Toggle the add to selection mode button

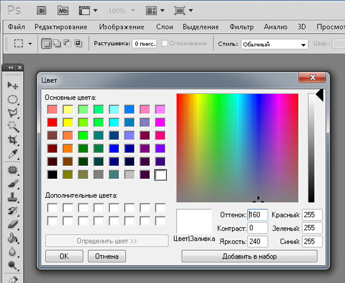(x=56, y=44)
